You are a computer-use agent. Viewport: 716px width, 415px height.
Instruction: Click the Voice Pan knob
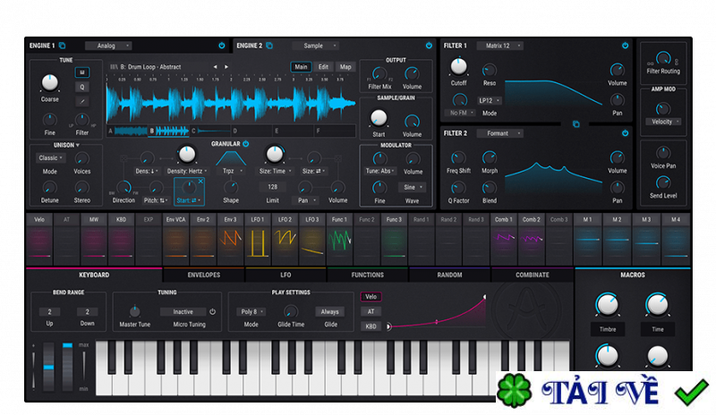663,152
